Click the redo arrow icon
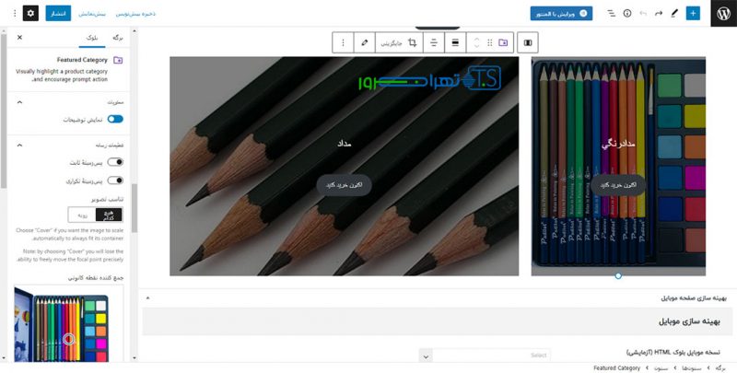 click(x=658, y=14)
